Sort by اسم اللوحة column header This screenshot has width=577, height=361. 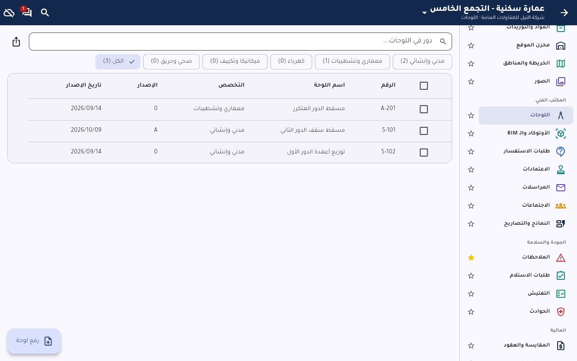tap(330, 85)
